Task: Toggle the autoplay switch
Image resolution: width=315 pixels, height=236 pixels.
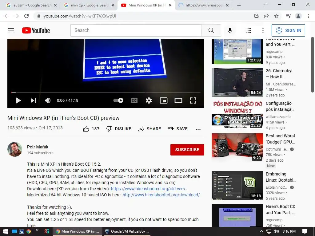Action: 118,100
